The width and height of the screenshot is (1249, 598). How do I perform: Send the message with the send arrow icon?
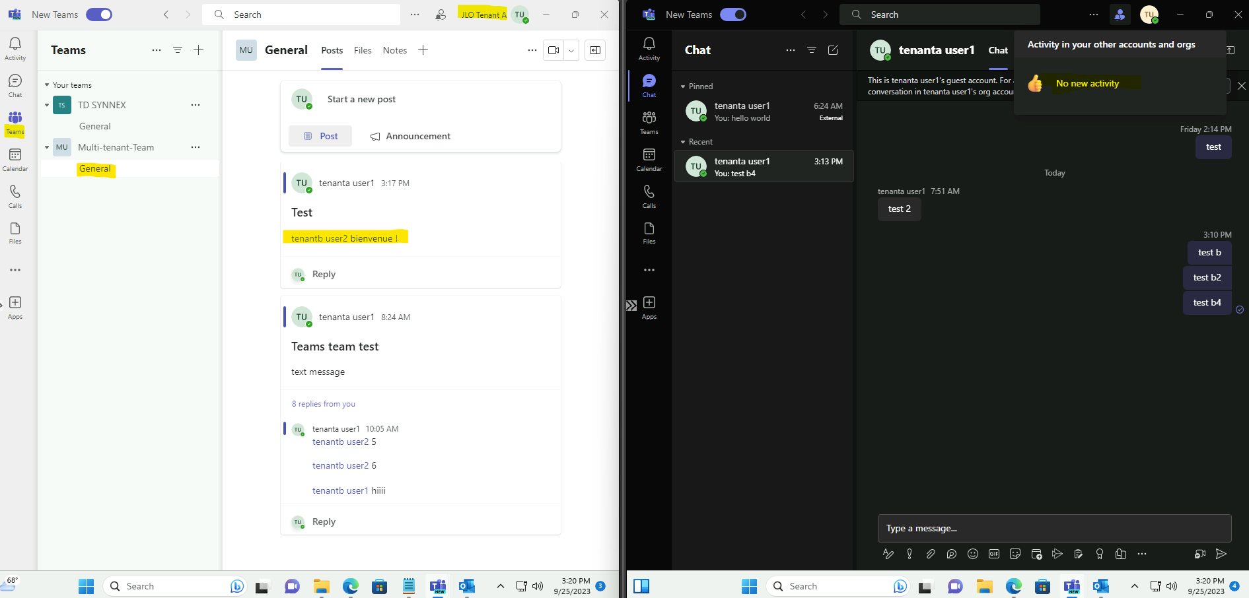click(x=1221, y=554)
